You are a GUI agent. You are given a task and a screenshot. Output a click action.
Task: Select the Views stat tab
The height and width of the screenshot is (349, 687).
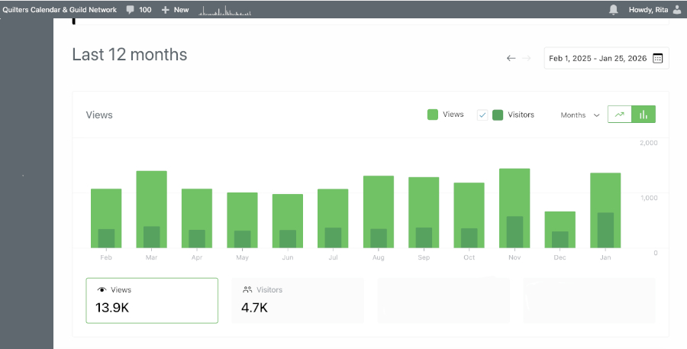tap(151, 300)
